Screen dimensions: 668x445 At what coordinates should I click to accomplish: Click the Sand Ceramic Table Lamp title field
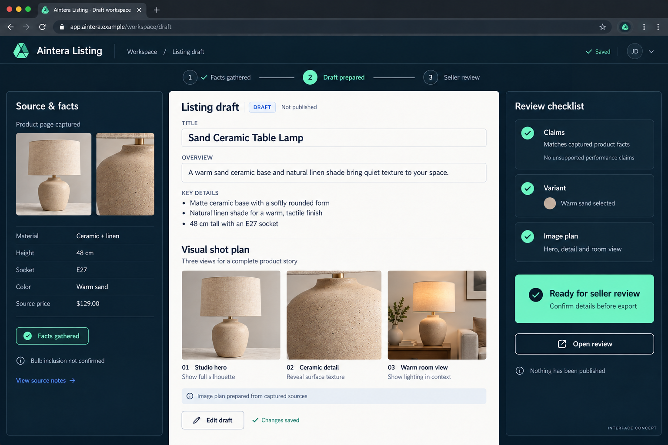click(x=334, y=138)
